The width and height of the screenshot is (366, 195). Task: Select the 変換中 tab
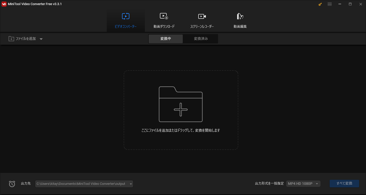pos(166,39)
